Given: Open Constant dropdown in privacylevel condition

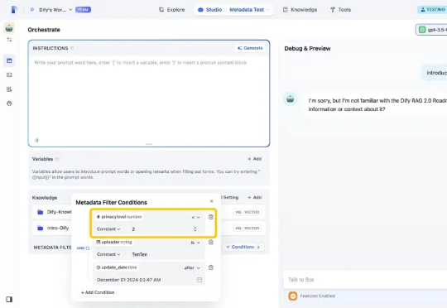Looking at the screenshot, I should coord(108,229).
